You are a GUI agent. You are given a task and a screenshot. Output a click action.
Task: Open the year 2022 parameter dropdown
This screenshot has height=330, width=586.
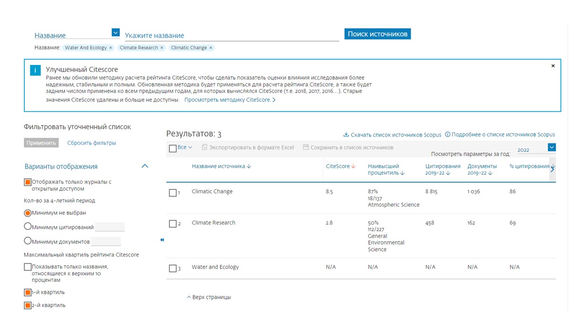tap(551, 148)
